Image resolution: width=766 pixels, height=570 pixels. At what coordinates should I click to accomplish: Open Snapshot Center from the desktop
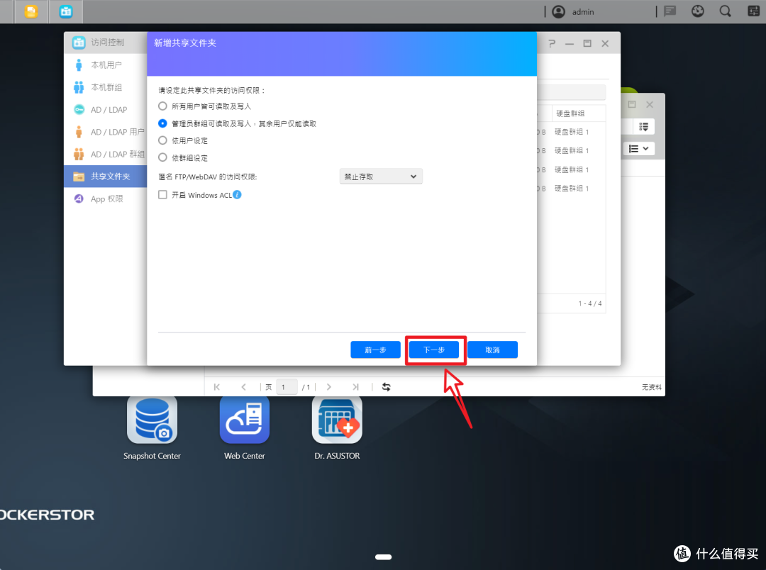pos(152,420)
